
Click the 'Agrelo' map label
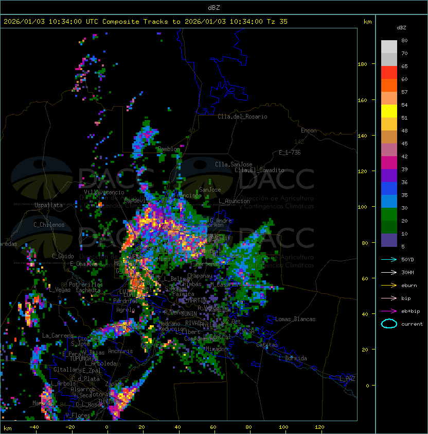[x=126, y=310]
